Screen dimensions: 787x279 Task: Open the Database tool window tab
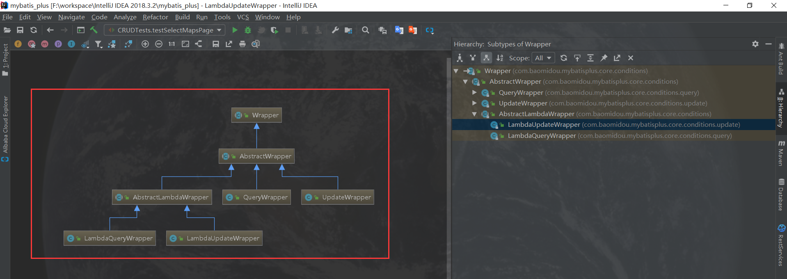coord(781,195)
